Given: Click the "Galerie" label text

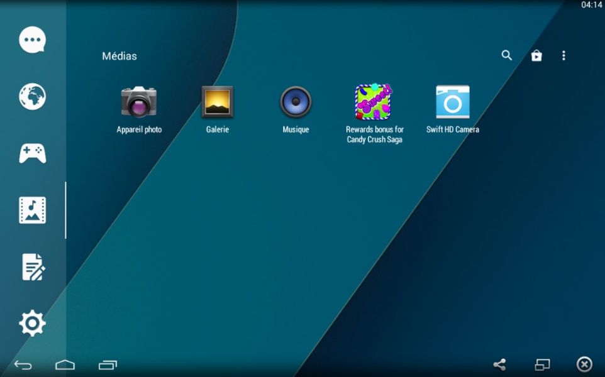Looking at the screenshot, I should 218,129.
